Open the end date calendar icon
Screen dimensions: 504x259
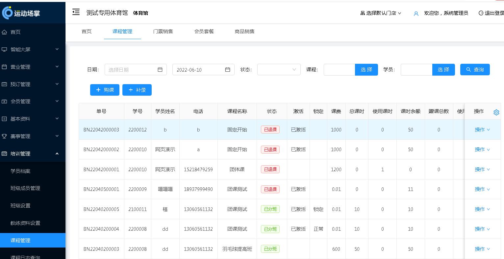click(x=228, y=69)
